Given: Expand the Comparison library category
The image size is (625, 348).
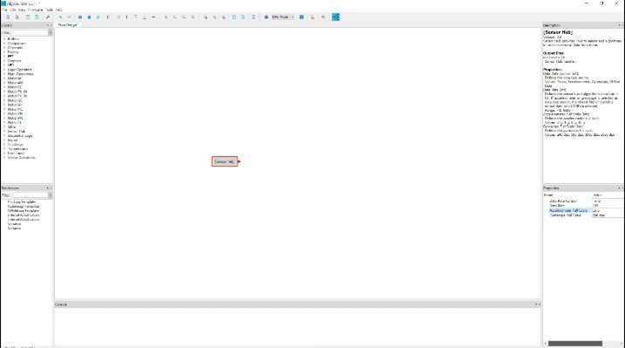Looking at the screenshot, I should point(4,44).
